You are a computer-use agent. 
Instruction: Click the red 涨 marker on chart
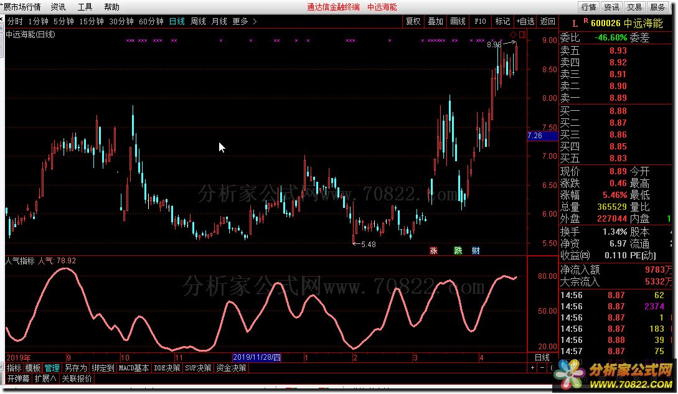coord(434,251)
